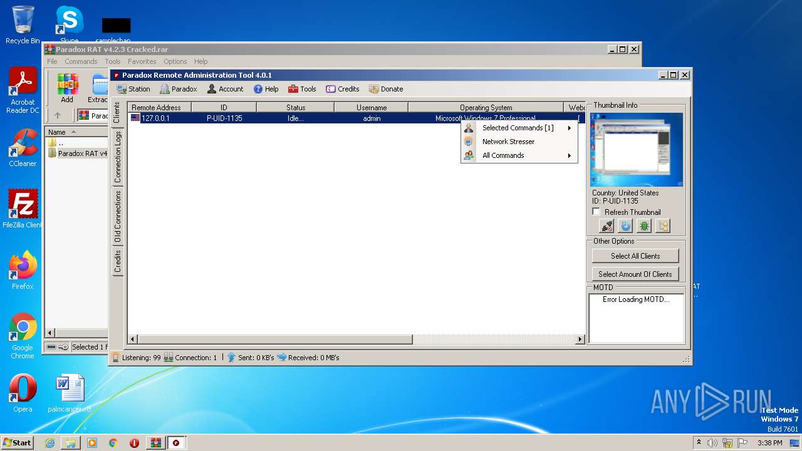This screenshot has width=802, height=451.
Task: Click the Select Amount Of Clients button
Action: 635,274
